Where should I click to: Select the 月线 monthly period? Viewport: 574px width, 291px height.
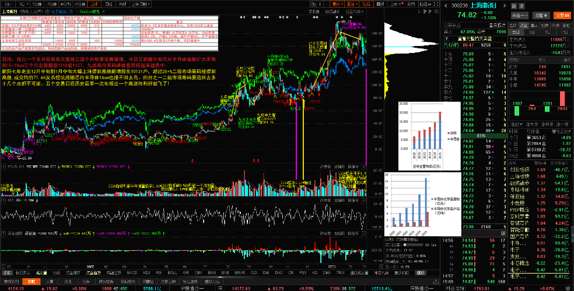(123, 4)
